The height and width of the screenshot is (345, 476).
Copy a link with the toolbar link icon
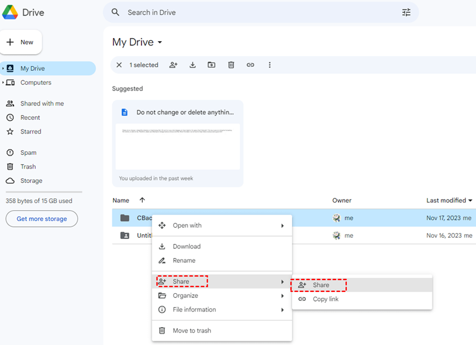250,65
